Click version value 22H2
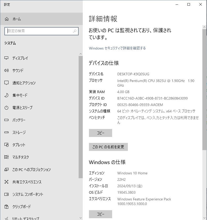This screenshot has height=220, width=207. pyautogui.click(x=121, y=180)
